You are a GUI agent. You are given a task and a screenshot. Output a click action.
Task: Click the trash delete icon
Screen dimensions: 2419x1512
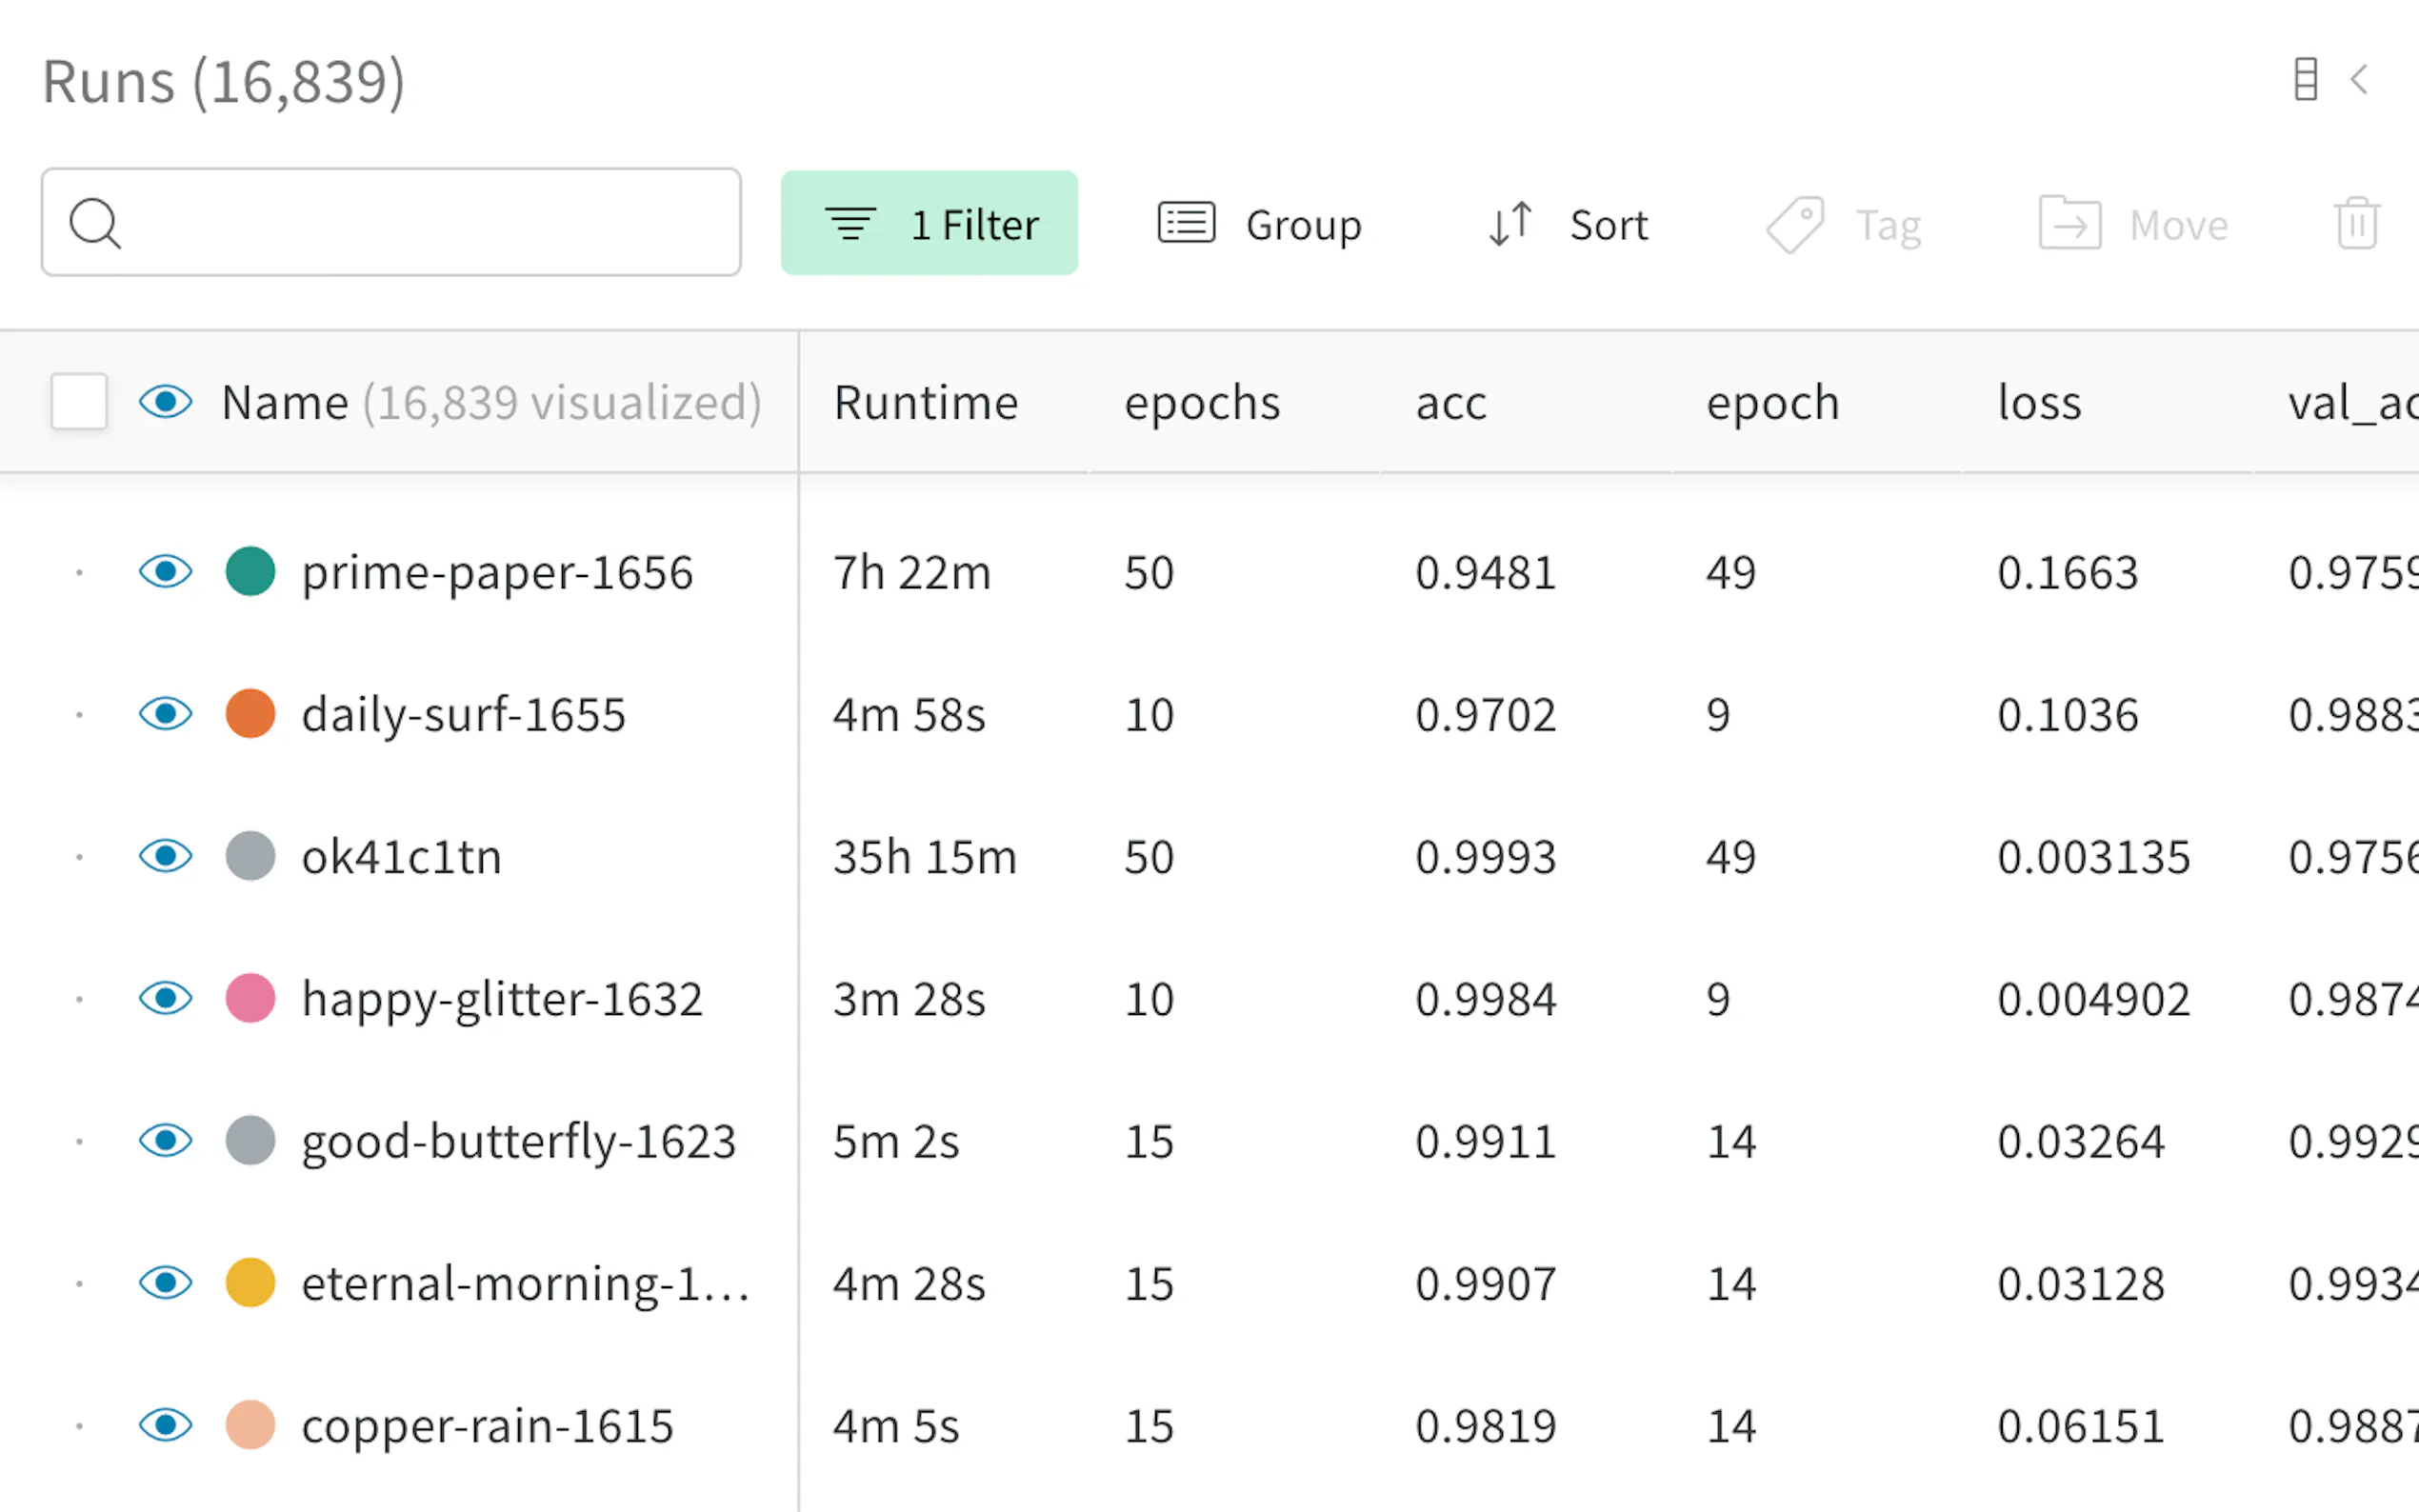point(2355,223)
